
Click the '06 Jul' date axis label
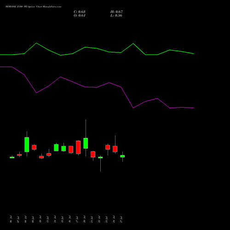11,219
